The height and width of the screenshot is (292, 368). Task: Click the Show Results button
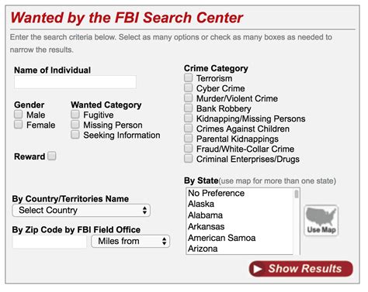(x=301, y=269)
